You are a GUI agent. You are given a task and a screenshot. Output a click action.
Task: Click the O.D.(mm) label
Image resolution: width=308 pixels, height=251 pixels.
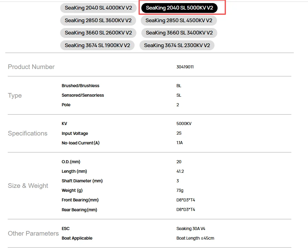point(71,162)
